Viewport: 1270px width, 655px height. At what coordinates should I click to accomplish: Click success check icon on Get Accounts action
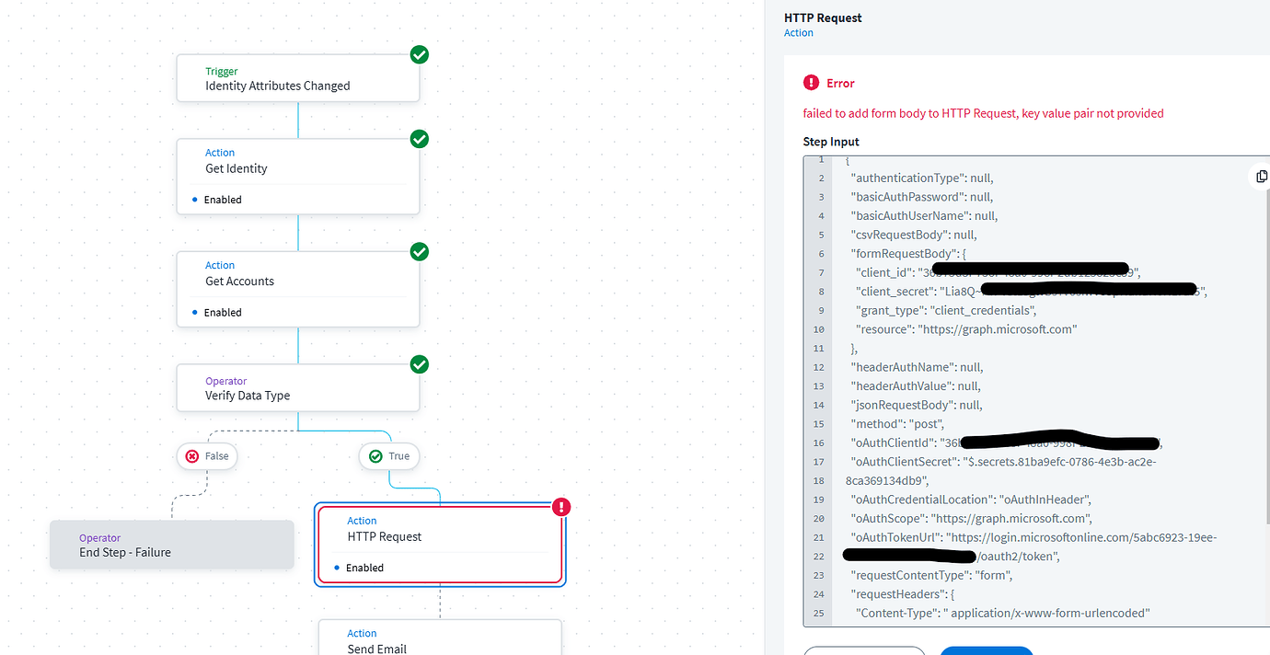(x=419, y=251)
